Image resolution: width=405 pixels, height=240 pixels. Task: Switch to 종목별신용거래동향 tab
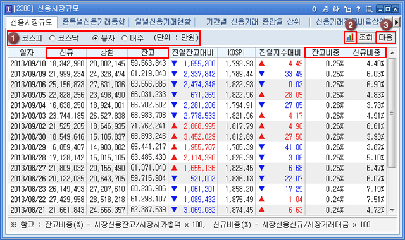[94, 22]
